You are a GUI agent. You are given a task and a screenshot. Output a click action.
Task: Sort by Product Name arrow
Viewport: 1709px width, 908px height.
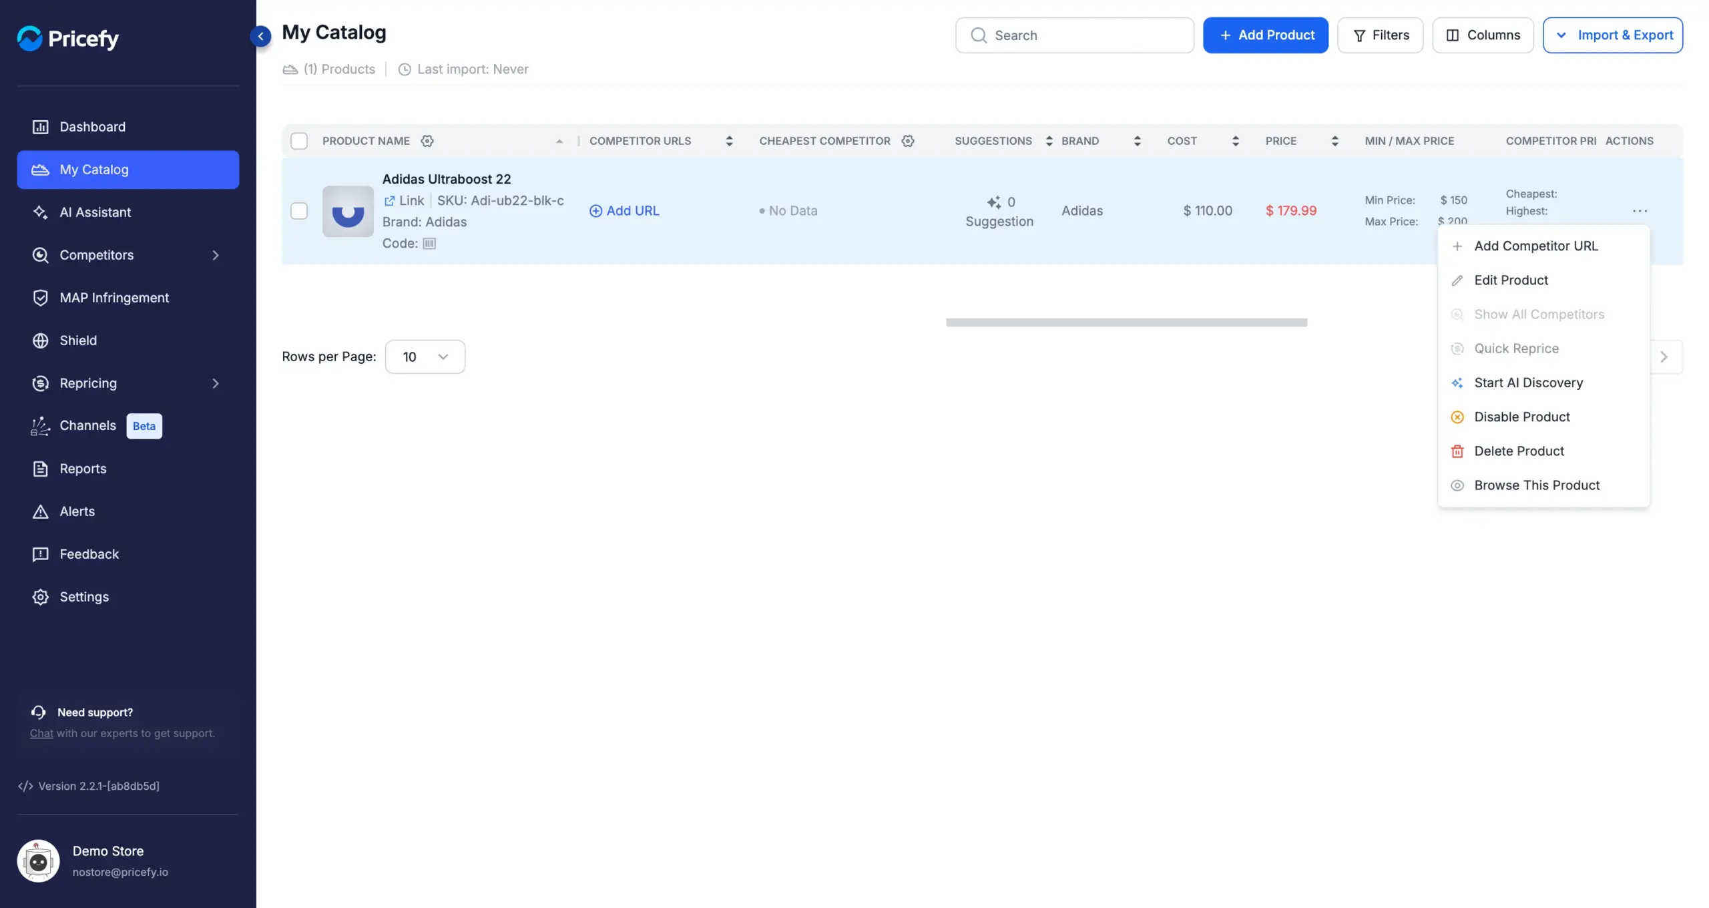(x=559, y=141)
